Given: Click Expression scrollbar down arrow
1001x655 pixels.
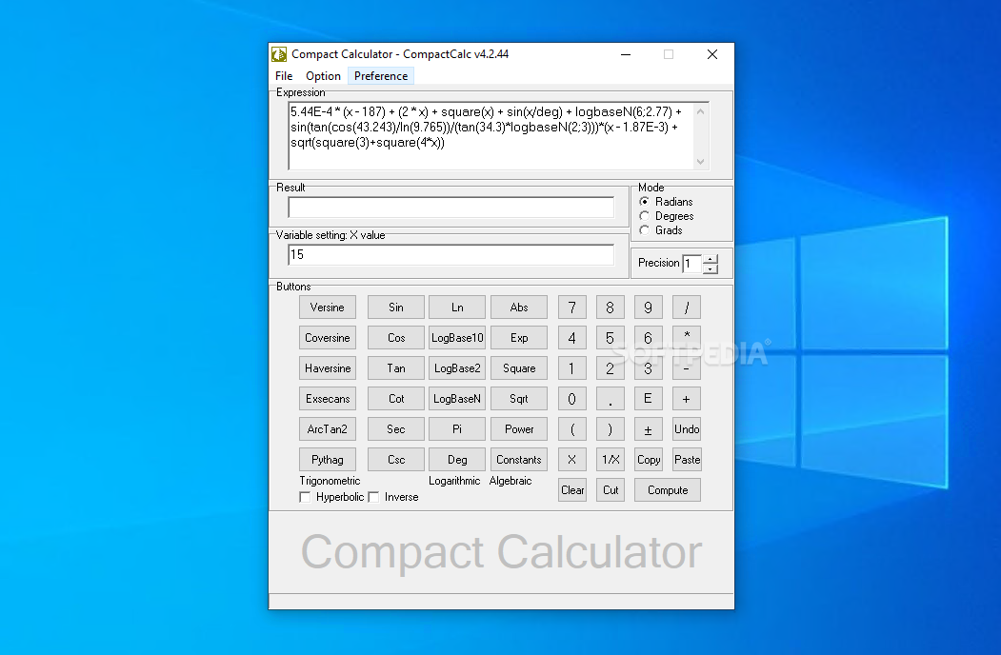Looking at the screenshot, I should click(x=701, y=162).
